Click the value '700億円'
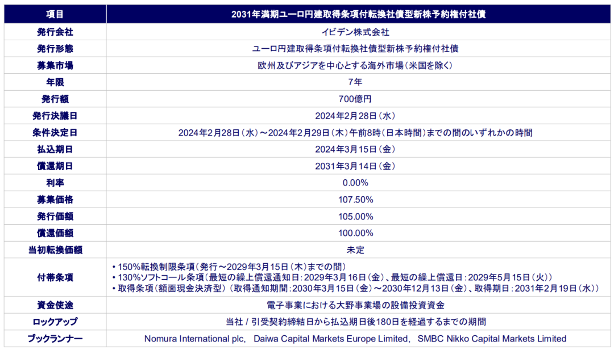The image size is (614, 350). coord(355,99)
